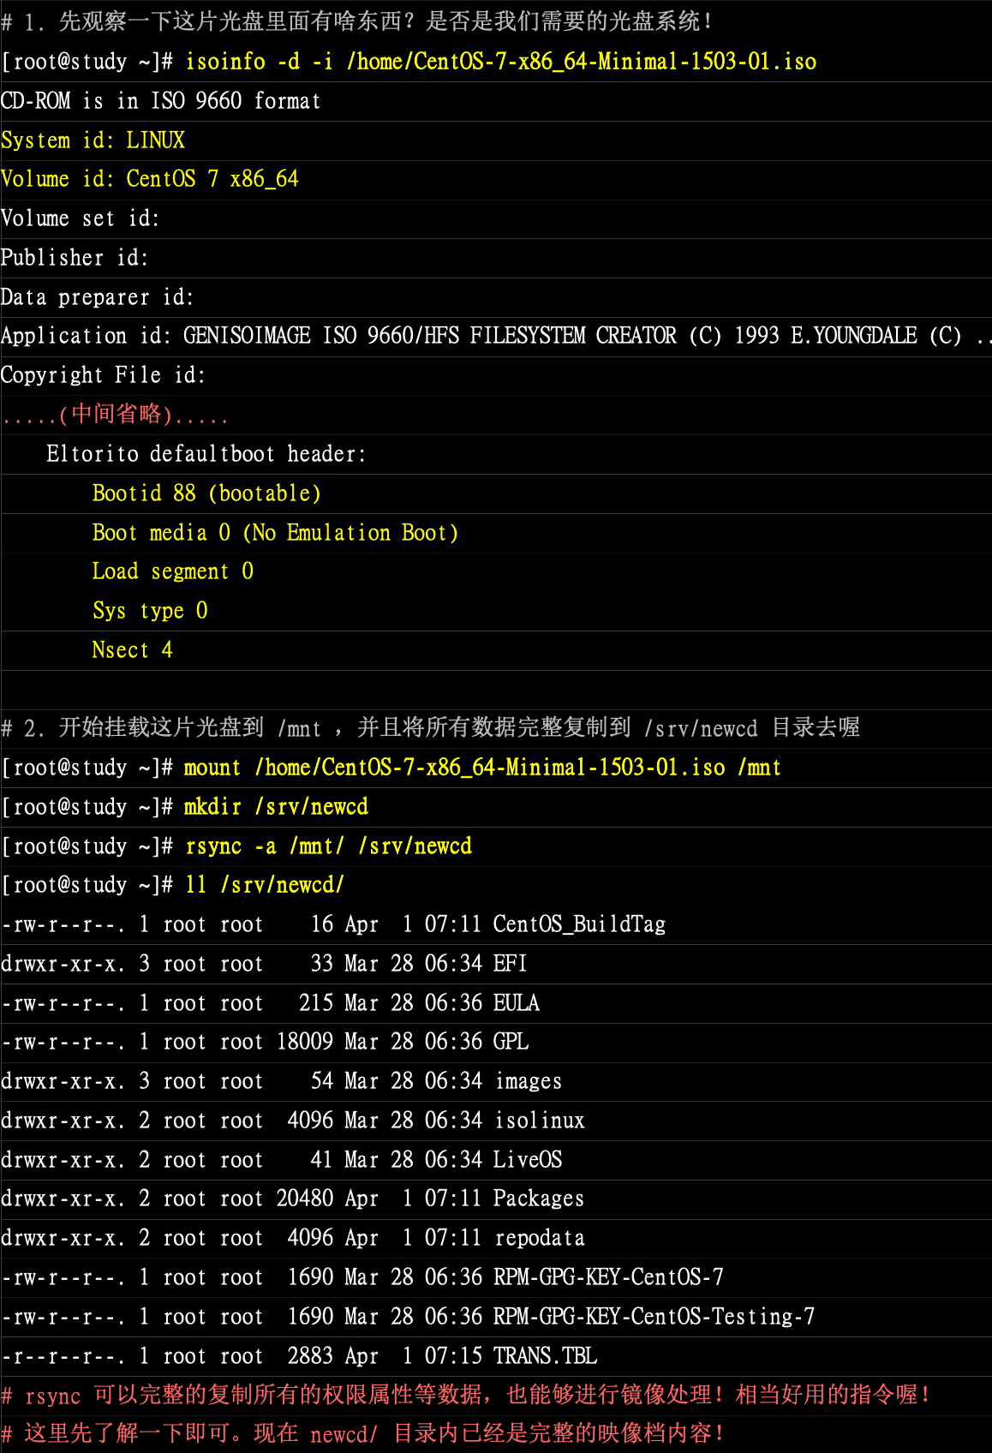Click 'Boot media 0 (No Emulation Boot)'
The height and width of the screenshot is (1453, 992).
click(x=275, y=533)
